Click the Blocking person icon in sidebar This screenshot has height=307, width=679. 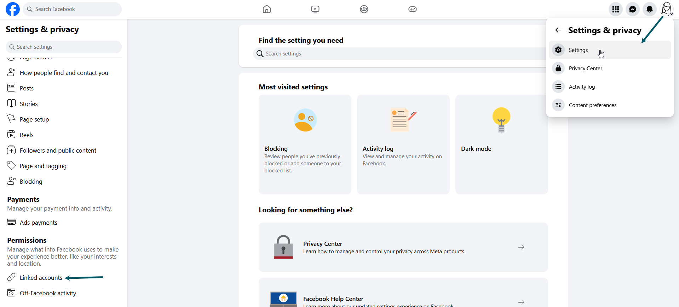pyautogui.click(x=11, y=181)
